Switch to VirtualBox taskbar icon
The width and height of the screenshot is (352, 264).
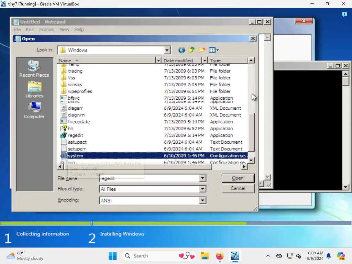pyautogui.click(x=235, y=256)
